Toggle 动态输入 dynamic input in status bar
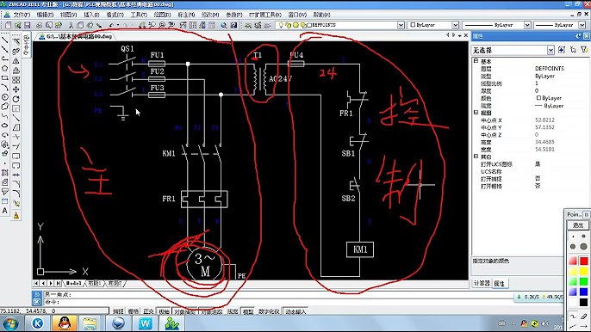Screen dimensions: 591x332 pyautogui.click(x=295, y=311)
